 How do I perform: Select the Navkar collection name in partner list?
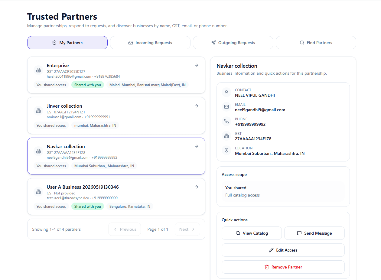(66, 146)
